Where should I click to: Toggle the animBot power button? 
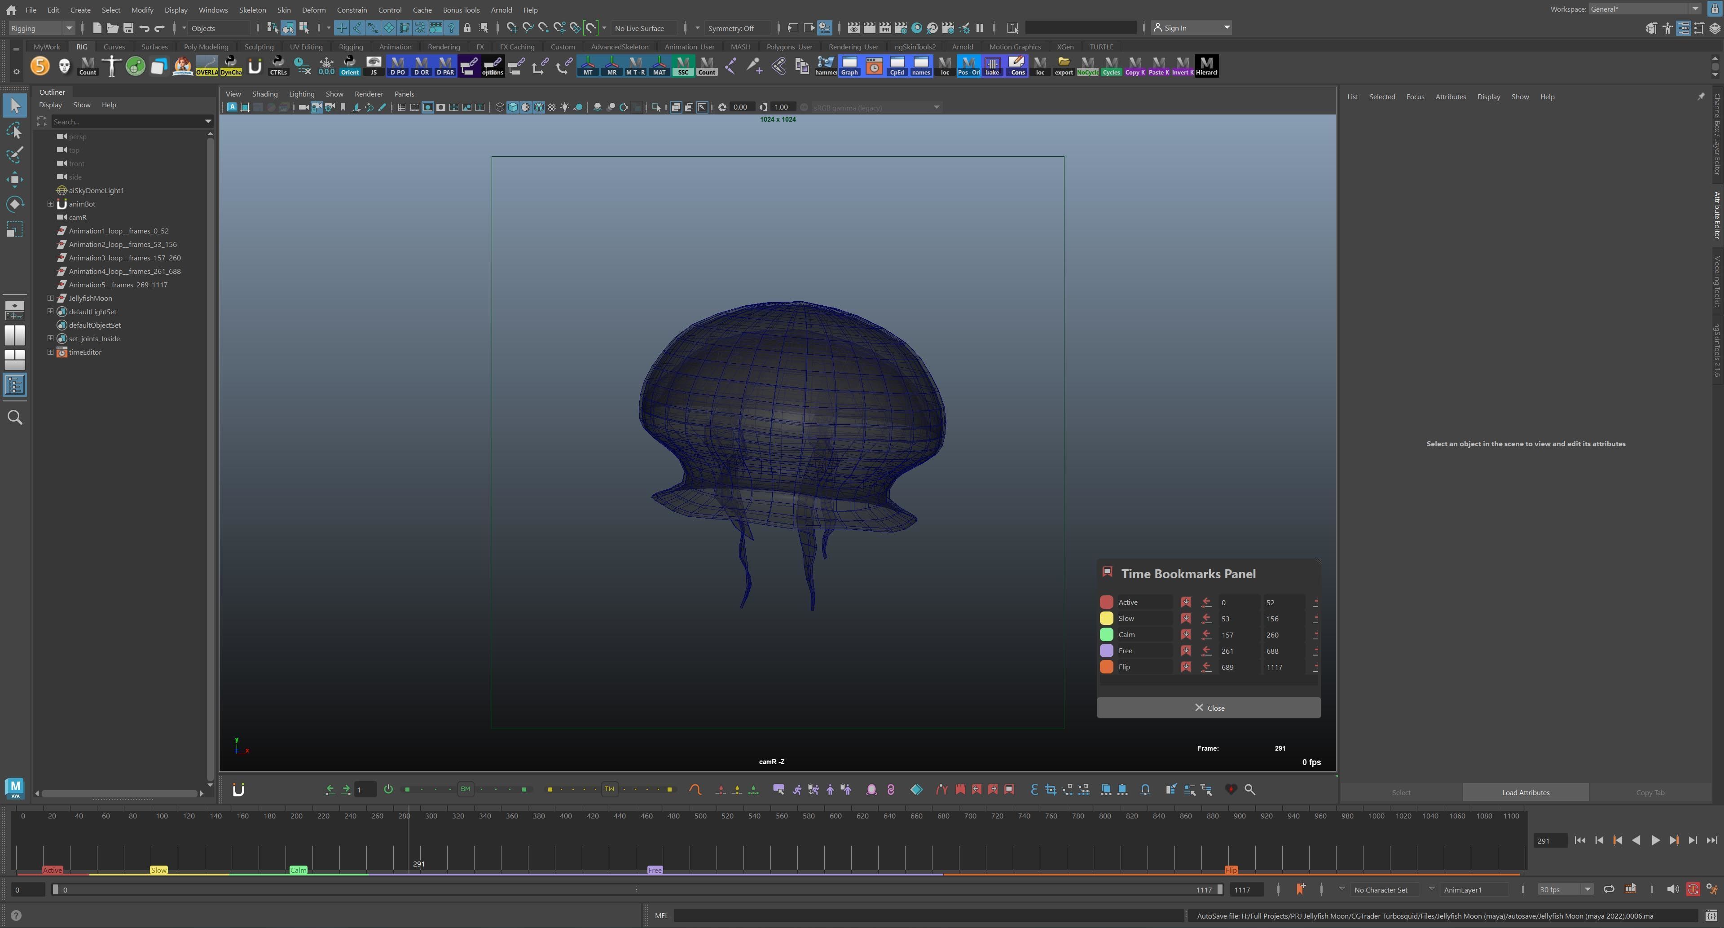pyautogui.click(x=388, y=790)
